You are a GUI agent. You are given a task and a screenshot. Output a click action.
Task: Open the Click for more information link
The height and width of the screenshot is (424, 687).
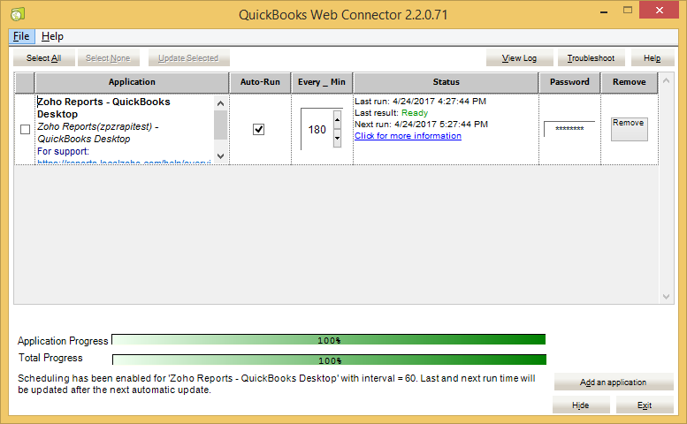(x=408, y=136)
